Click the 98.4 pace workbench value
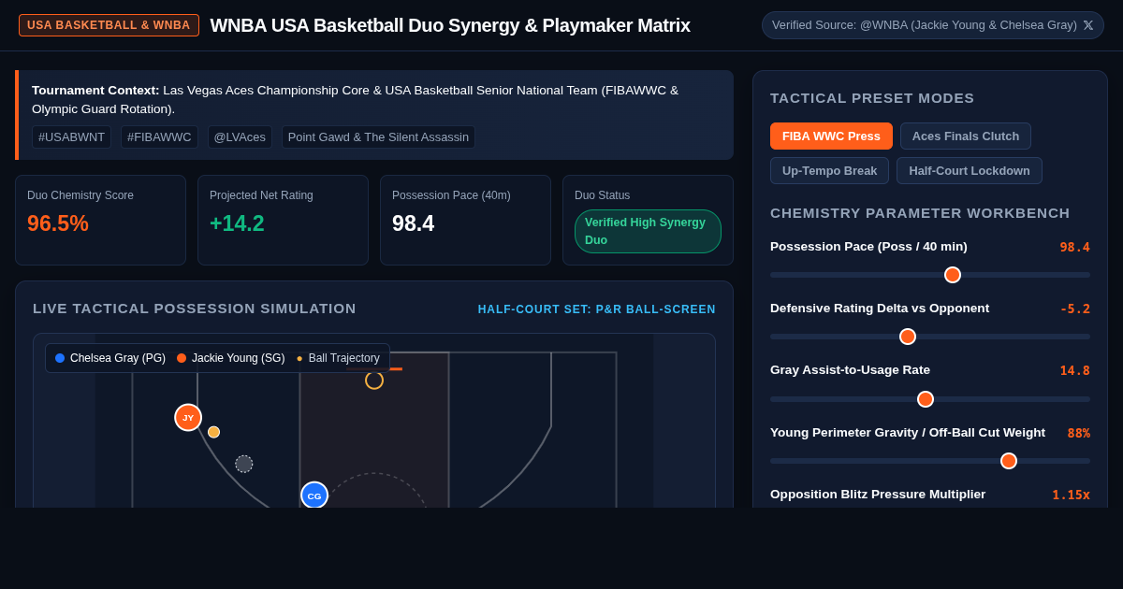This screenshot has height=589, width=1123. click(x=1074, y=247)
